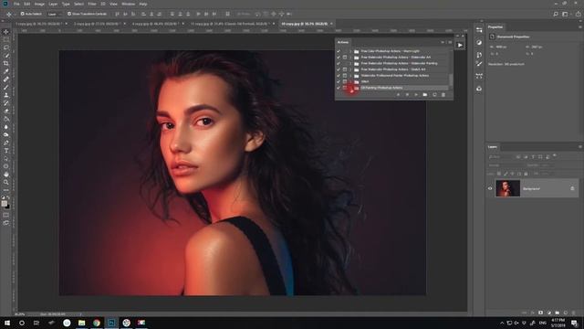
Task: Click the Actions panel tab
Action: pos(343,42)
